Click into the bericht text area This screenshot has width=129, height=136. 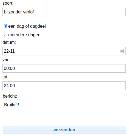click(64, 110)
